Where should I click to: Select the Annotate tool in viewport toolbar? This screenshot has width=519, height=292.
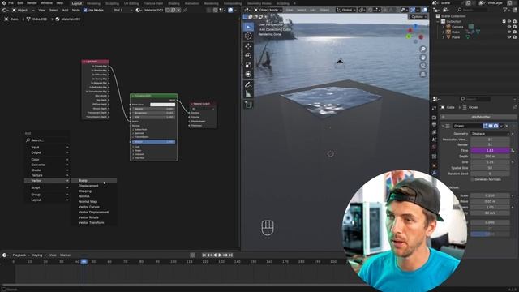point(248,85)
